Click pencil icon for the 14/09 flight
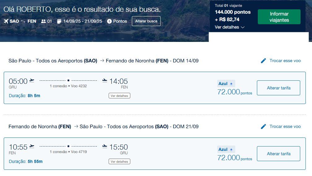 pyautogui.click(x=263, y=61)
